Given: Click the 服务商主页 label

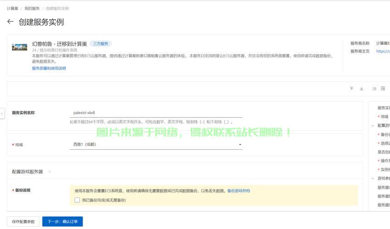Looking at the screenshot, I should coord(360,51).
